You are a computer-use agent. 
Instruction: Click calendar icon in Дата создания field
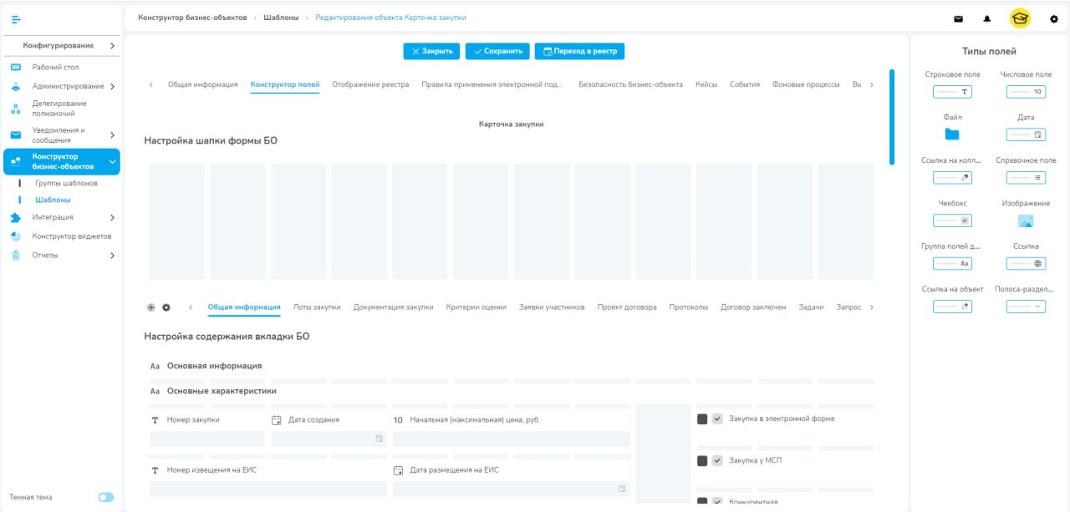(x=379, y=438)
